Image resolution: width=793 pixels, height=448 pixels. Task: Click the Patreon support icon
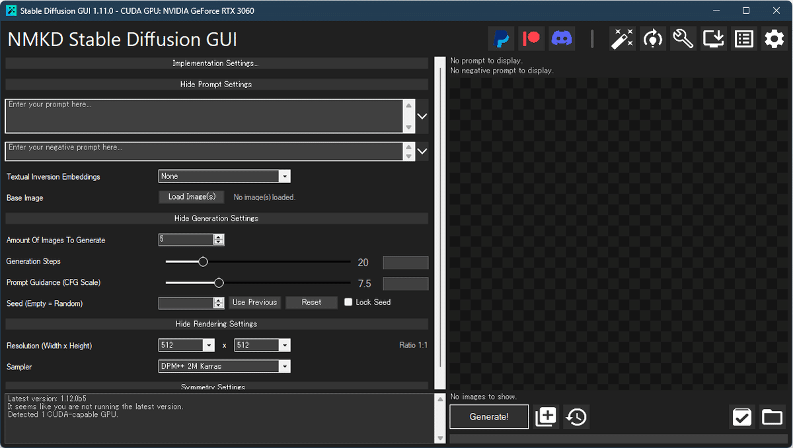tap(531, 38)
